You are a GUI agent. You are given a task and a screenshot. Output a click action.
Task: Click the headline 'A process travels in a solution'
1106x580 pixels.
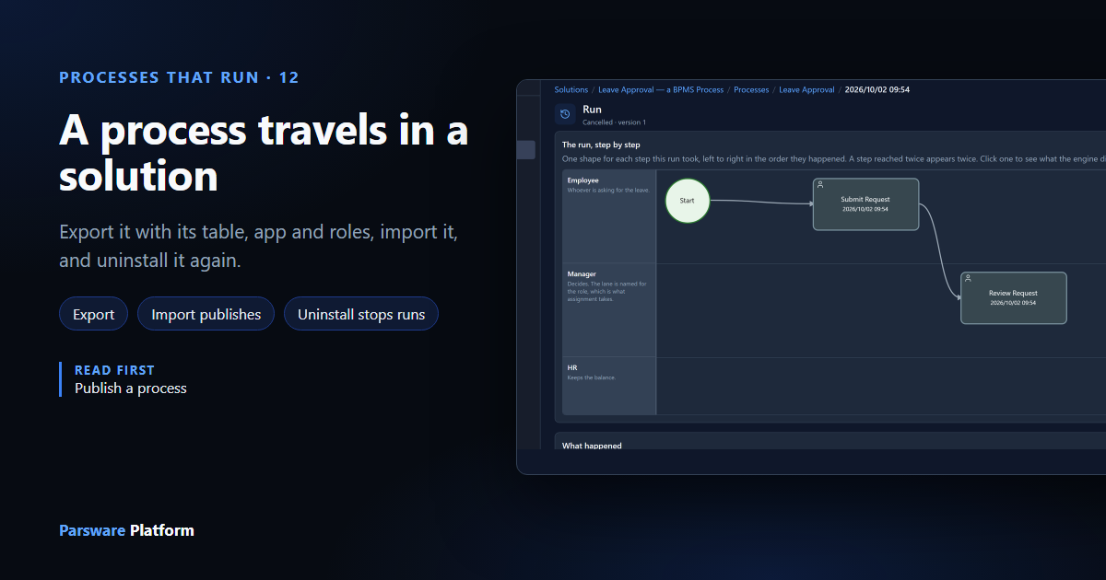tap(264, 153)
